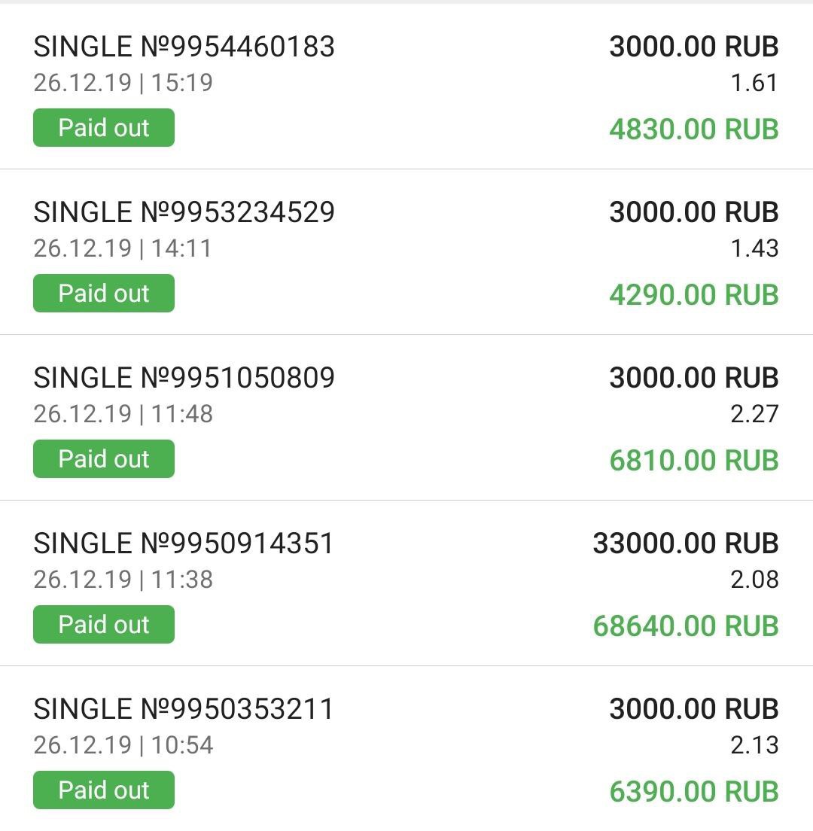Screen dimensions: 813x831
Task: Click Paid out badge for bet №9950914351
Action: point(104,625)
